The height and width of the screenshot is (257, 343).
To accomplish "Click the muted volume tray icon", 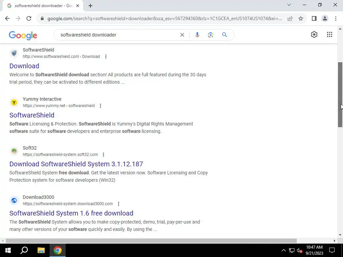I will (x=299, y=250).
